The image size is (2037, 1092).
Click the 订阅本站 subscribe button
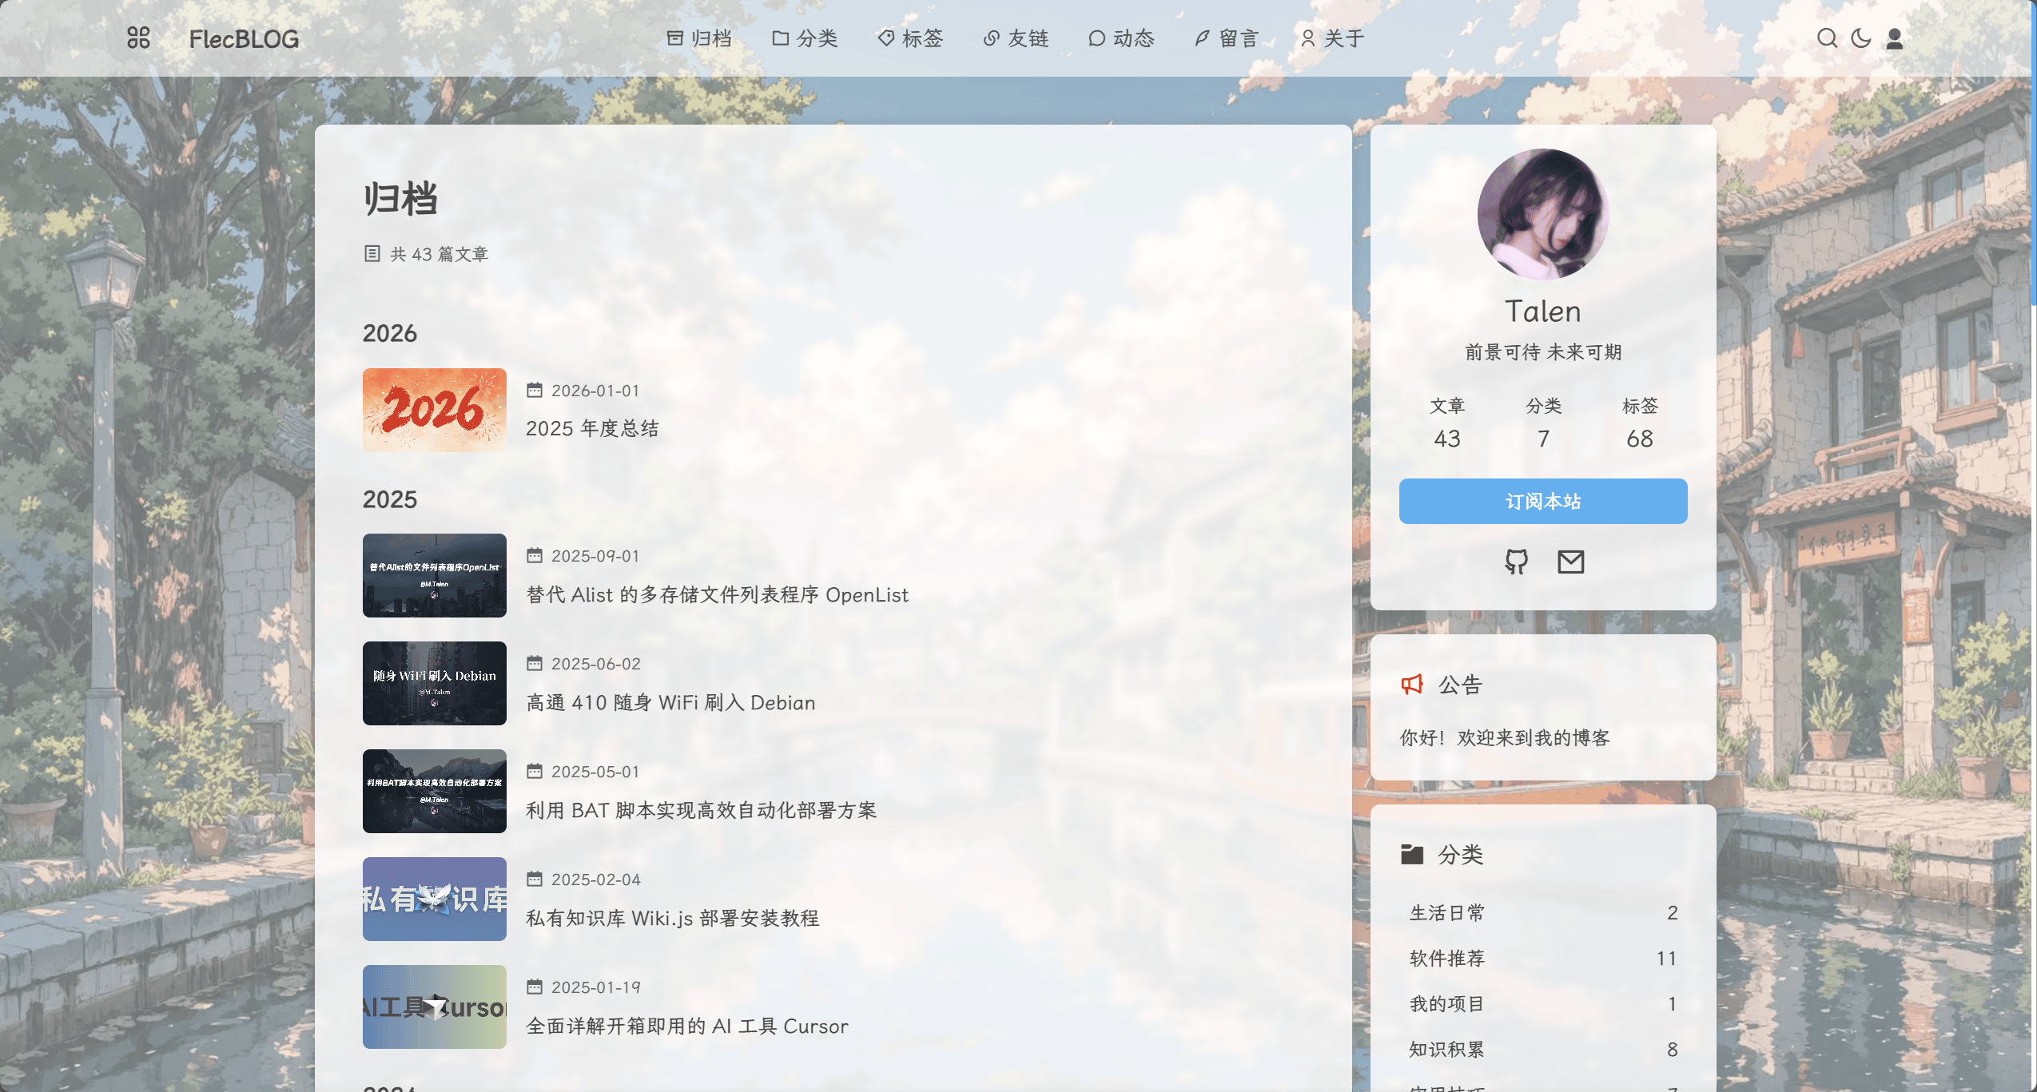(x=1542, y=501)
